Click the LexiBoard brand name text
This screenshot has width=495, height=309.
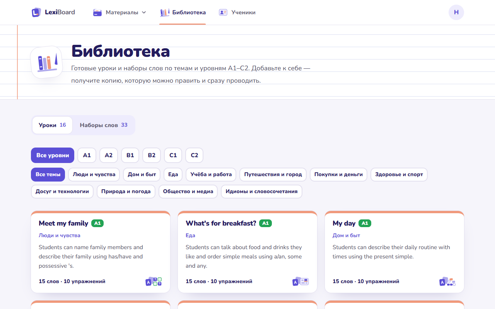coord(60,12)
